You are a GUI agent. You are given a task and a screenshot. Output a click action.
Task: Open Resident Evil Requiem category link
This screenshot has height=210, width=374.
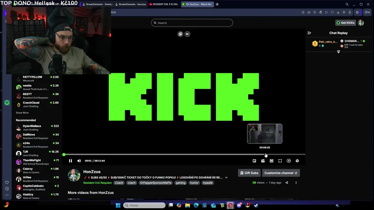point(98,183)
